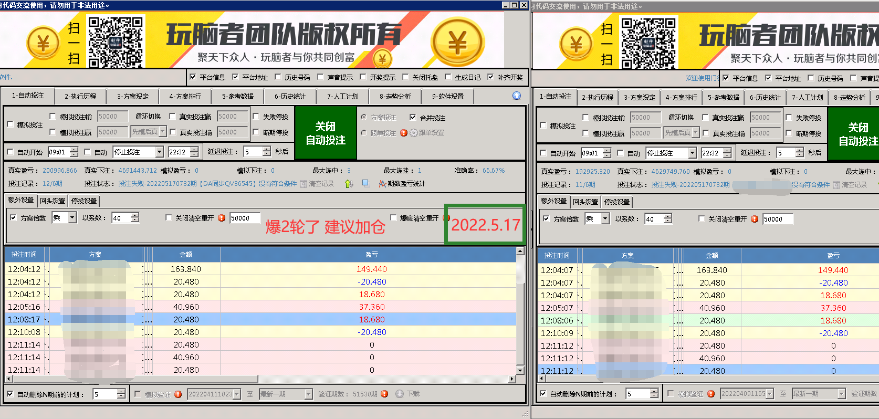The height and width of the screenshot is (419, 879).
Task: Toggle 方案倍数 checkbox in right window
Action: coord(547,219)
